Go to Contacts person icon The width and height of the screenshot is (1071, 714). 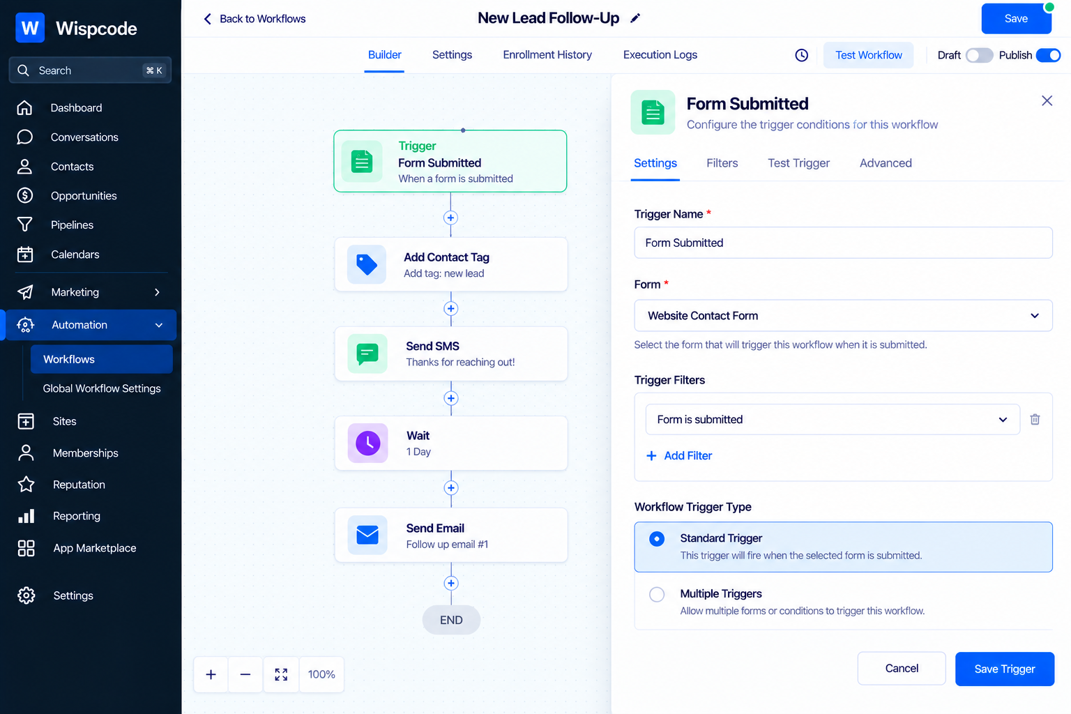tap(24, 166)
